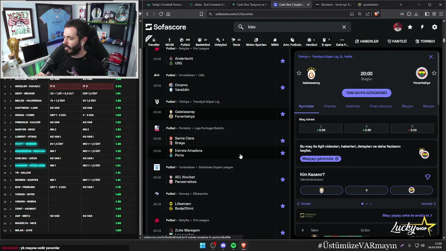This screenshot has height=251, width=446.
Task: Open Spotify from the taskbar
Action: coord(233,245)
